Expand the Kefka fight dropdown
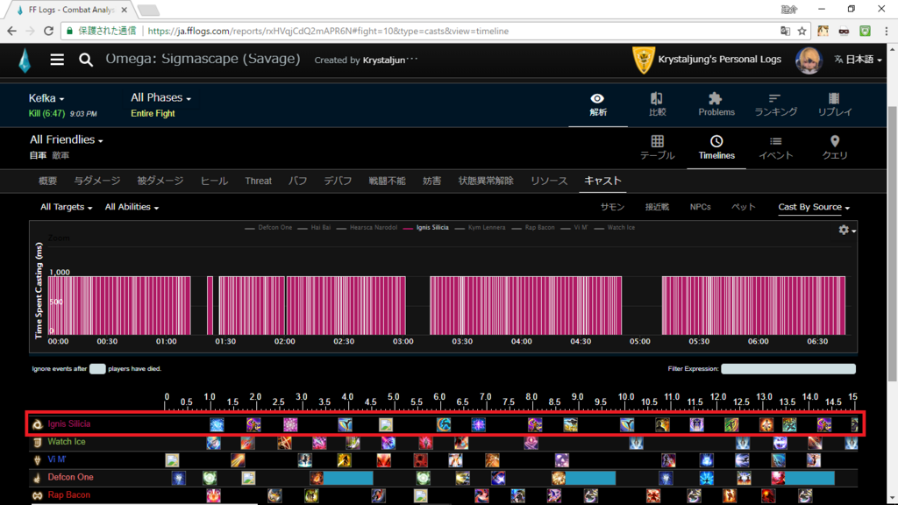This screenshot has height=505, width=898. [x=46, y=98]
